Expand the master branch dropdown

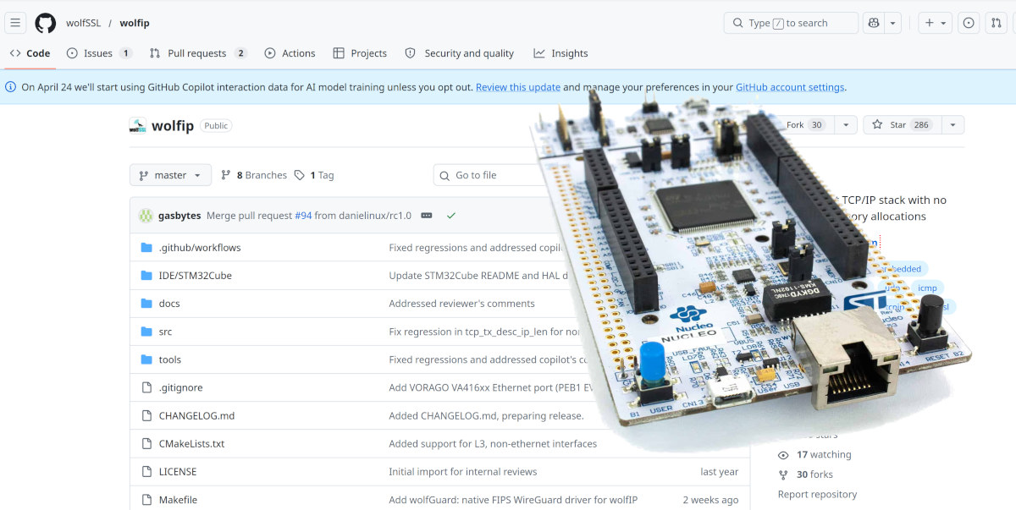[x=170, y=175]
